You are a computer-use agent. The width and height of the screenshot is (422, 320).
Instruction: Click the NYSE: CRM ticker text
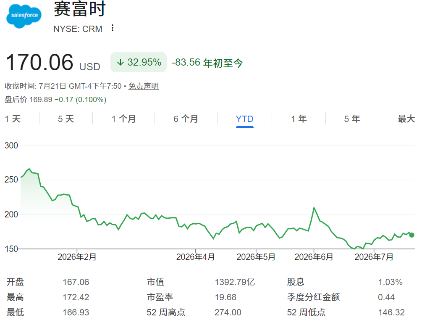[x=78, y=29]
